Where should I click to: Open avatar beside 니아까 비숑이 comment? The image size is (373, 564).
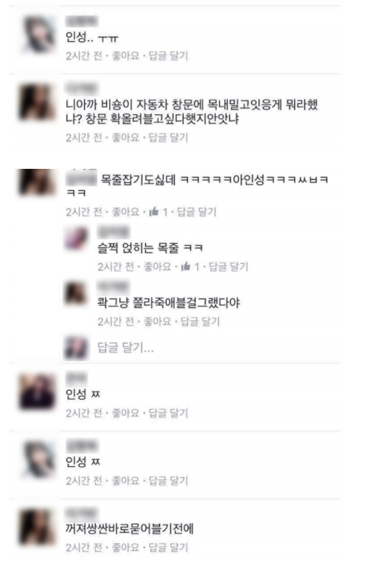37,102
